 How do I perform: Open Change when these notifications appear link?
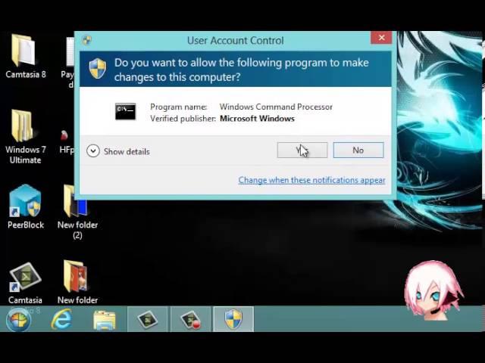tap(311, 180)
